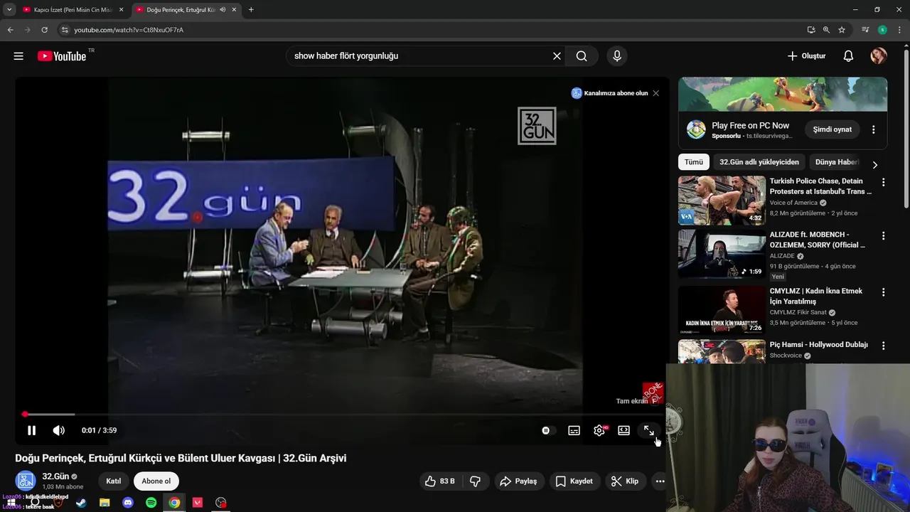Open more actions below the video
The image size is (910, 512).
click(x=660, y=481)
